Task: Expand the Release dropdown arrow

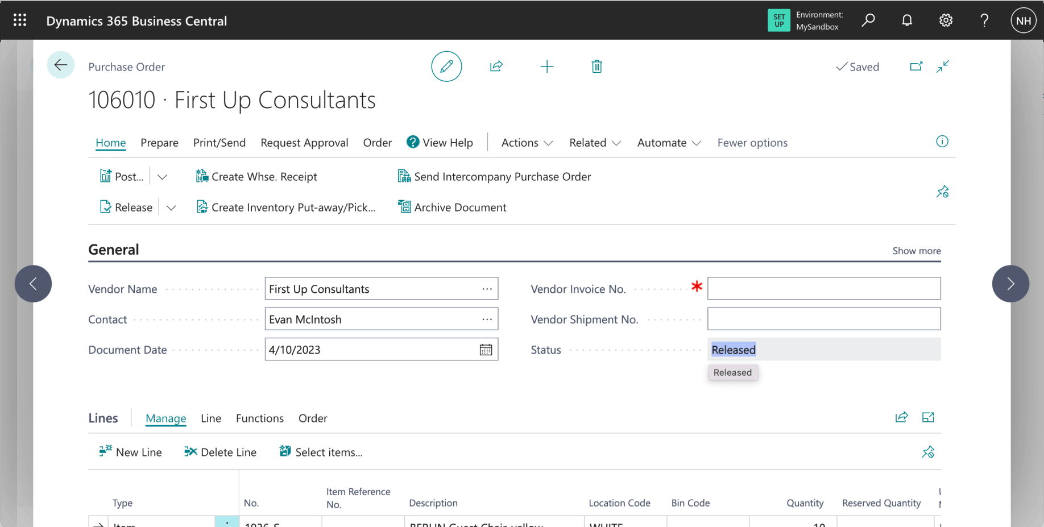Action: coord(171,208)
